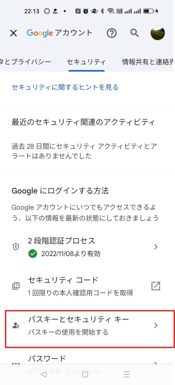Open パスキーの使用を開始する entry
The height and width of the screenshot is (385, 175).
68,332
